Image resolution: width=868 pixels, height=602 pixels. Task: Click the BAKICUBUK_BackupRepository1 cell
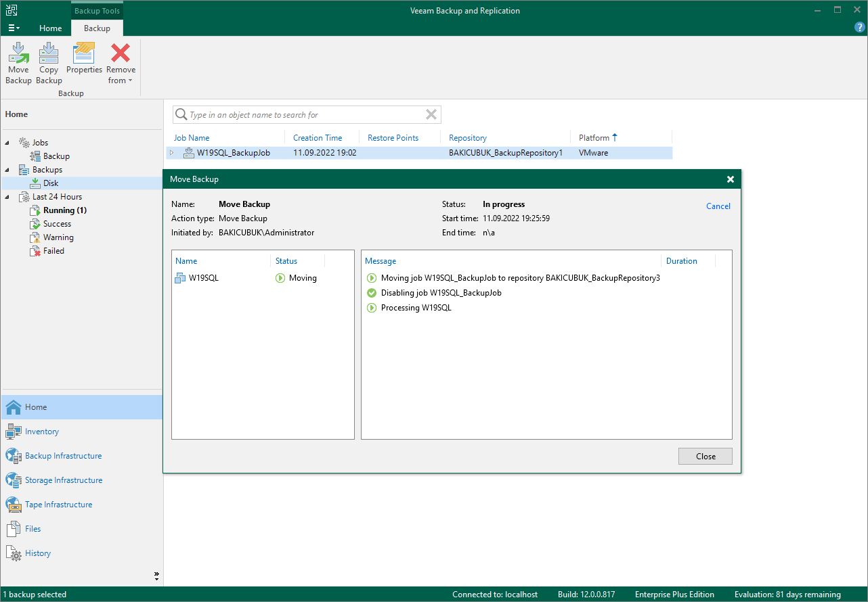pyautogui.click(x=506, y=153)
